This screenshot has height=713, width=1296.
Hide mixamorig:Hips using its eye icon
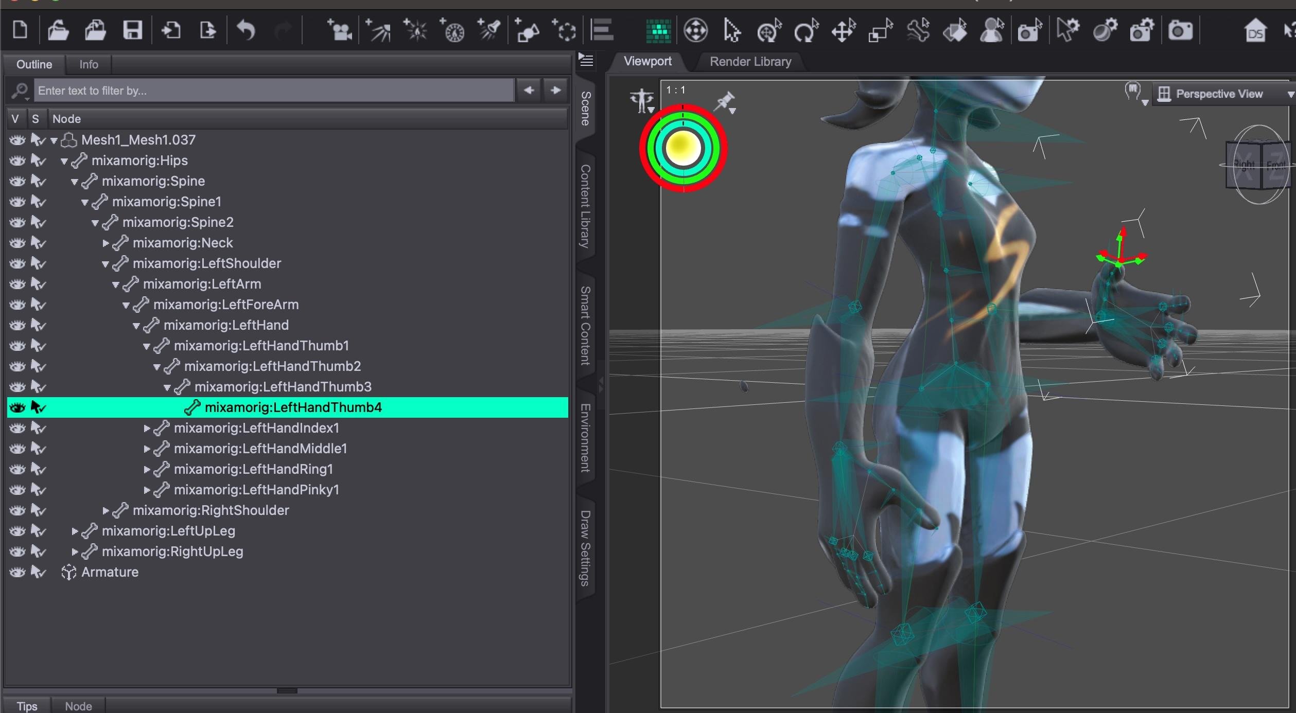coord(17,161)
